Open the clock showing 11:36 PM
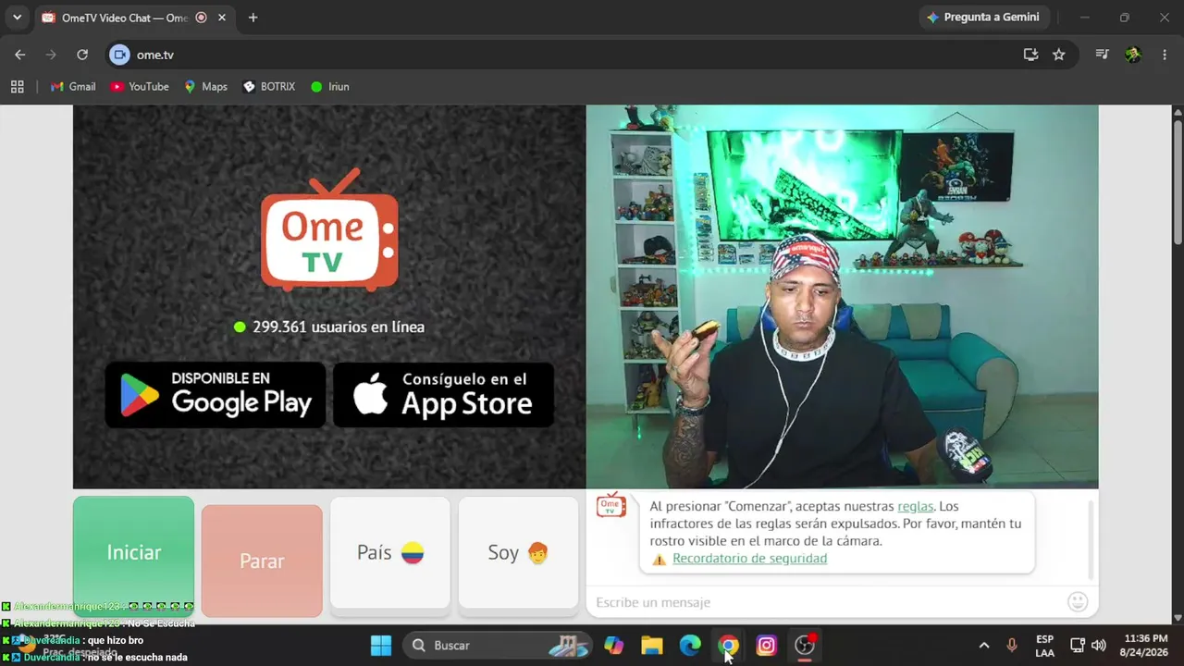 (1146, 646)
